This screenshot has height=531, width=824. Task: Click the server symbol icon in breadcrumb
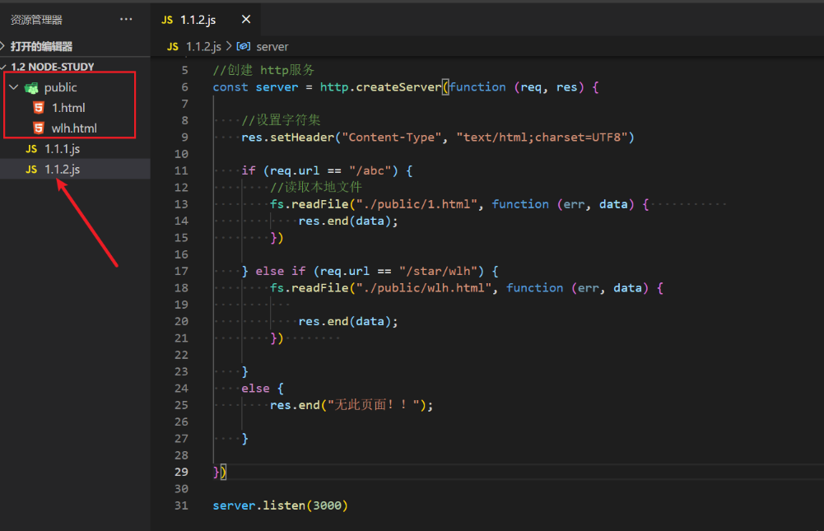tap(244, 47)
